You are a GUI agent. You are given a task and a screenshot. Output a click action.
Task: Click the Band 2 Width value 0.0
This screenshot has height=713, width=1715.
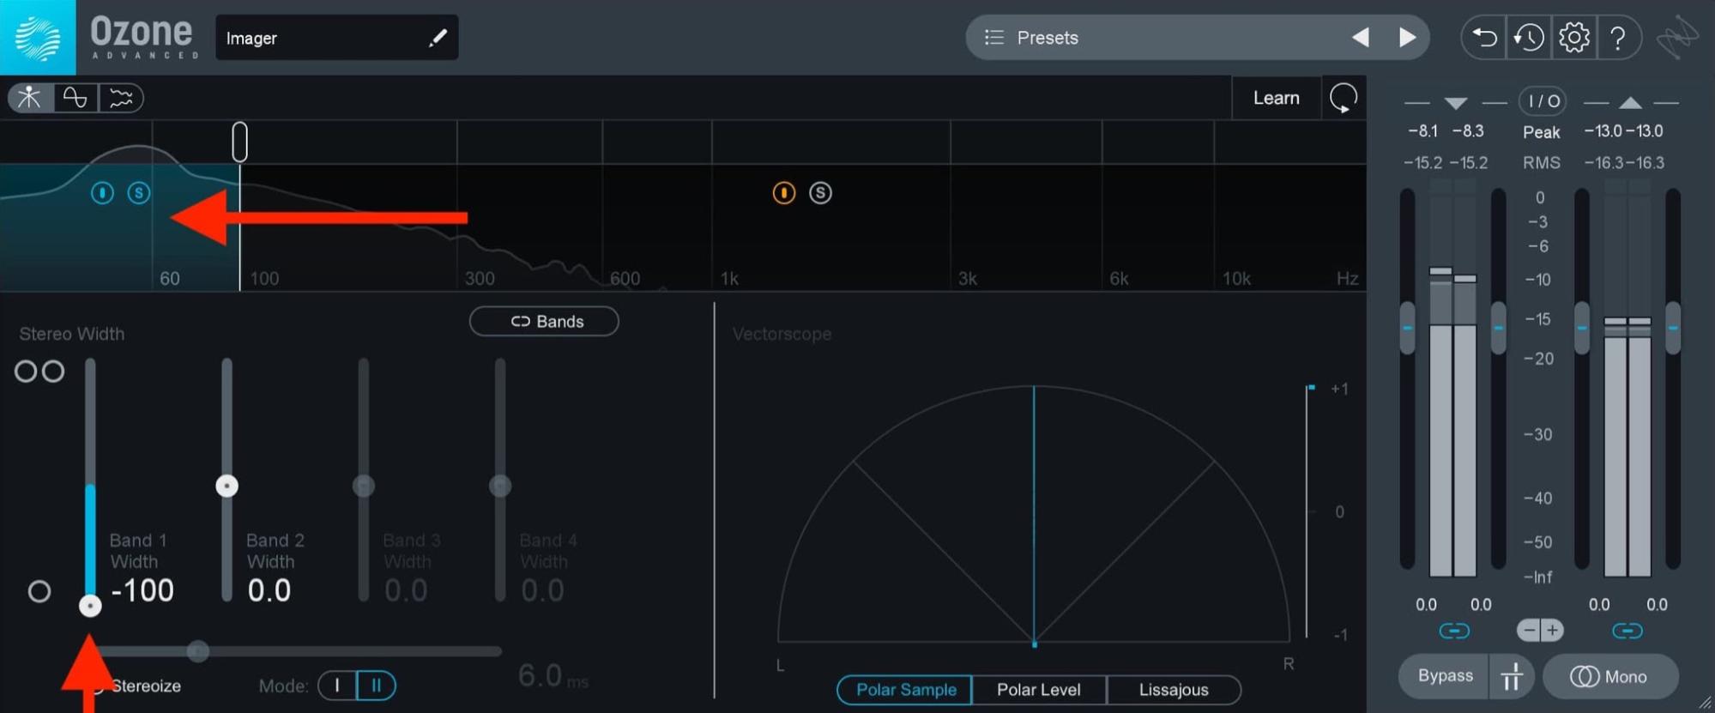click(x=269, y=590)
